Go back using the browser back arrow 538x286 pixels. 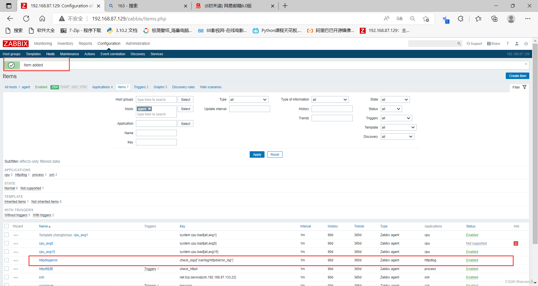point(10,19)
